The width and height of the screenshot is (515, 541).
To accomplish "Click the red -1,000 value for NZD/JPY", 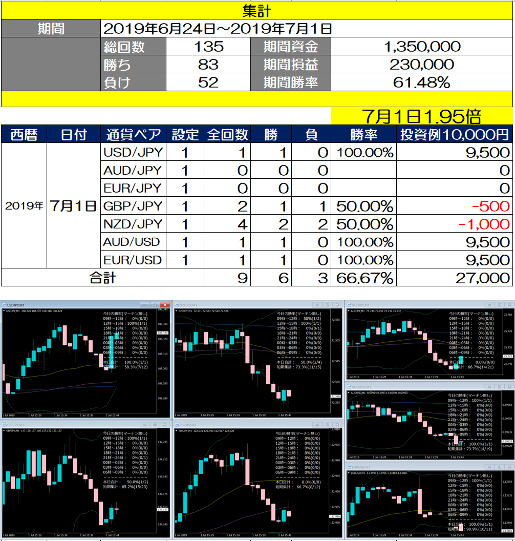I will (455, 224).
